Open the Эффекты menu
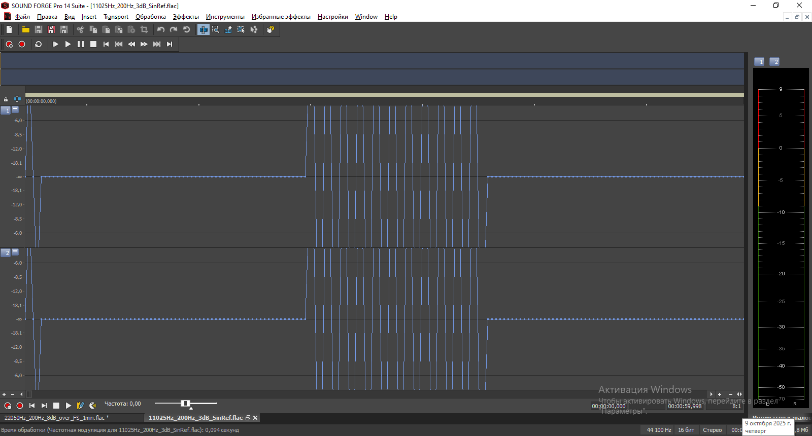The width and height of the screenshot is (812, 436). [x=186, y=17]
